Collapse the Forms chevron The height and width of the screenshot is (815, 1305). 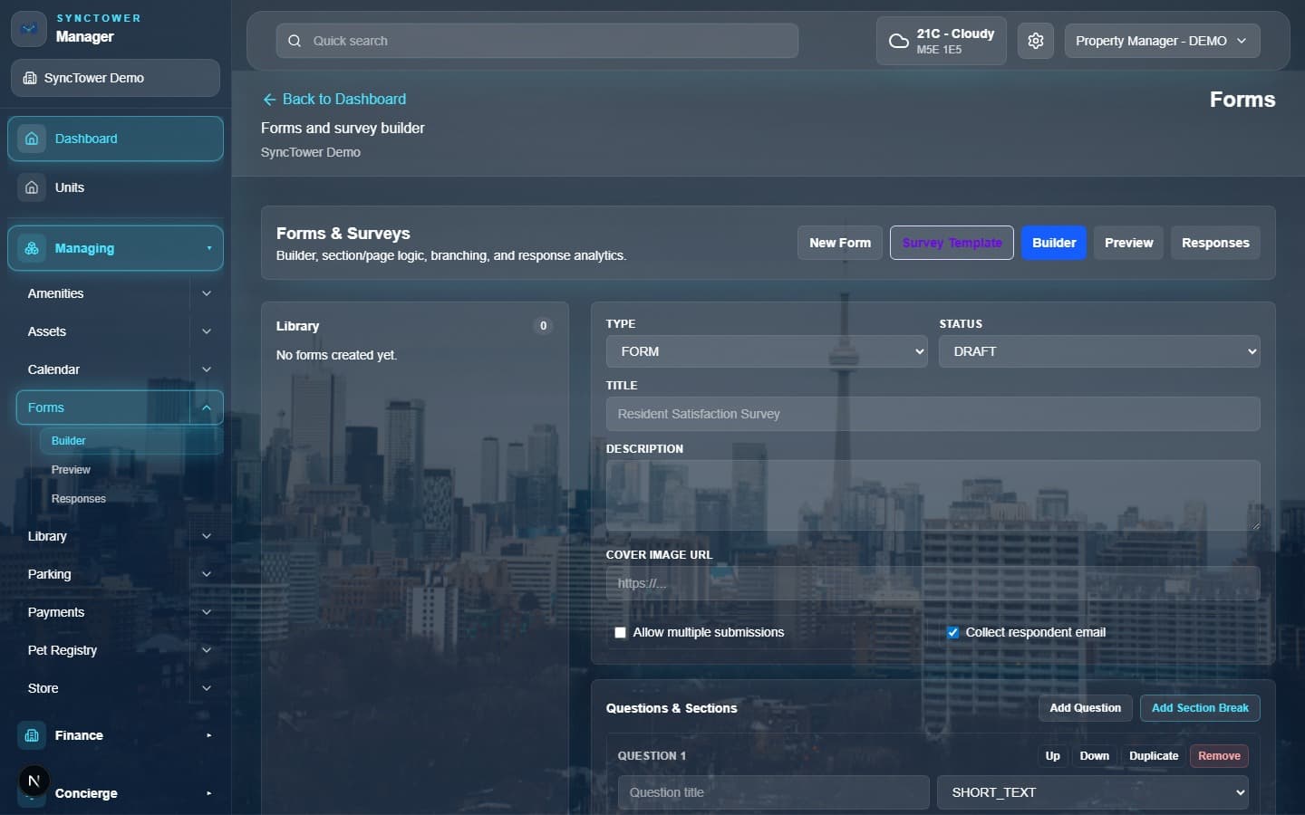[x=207, y=407]
